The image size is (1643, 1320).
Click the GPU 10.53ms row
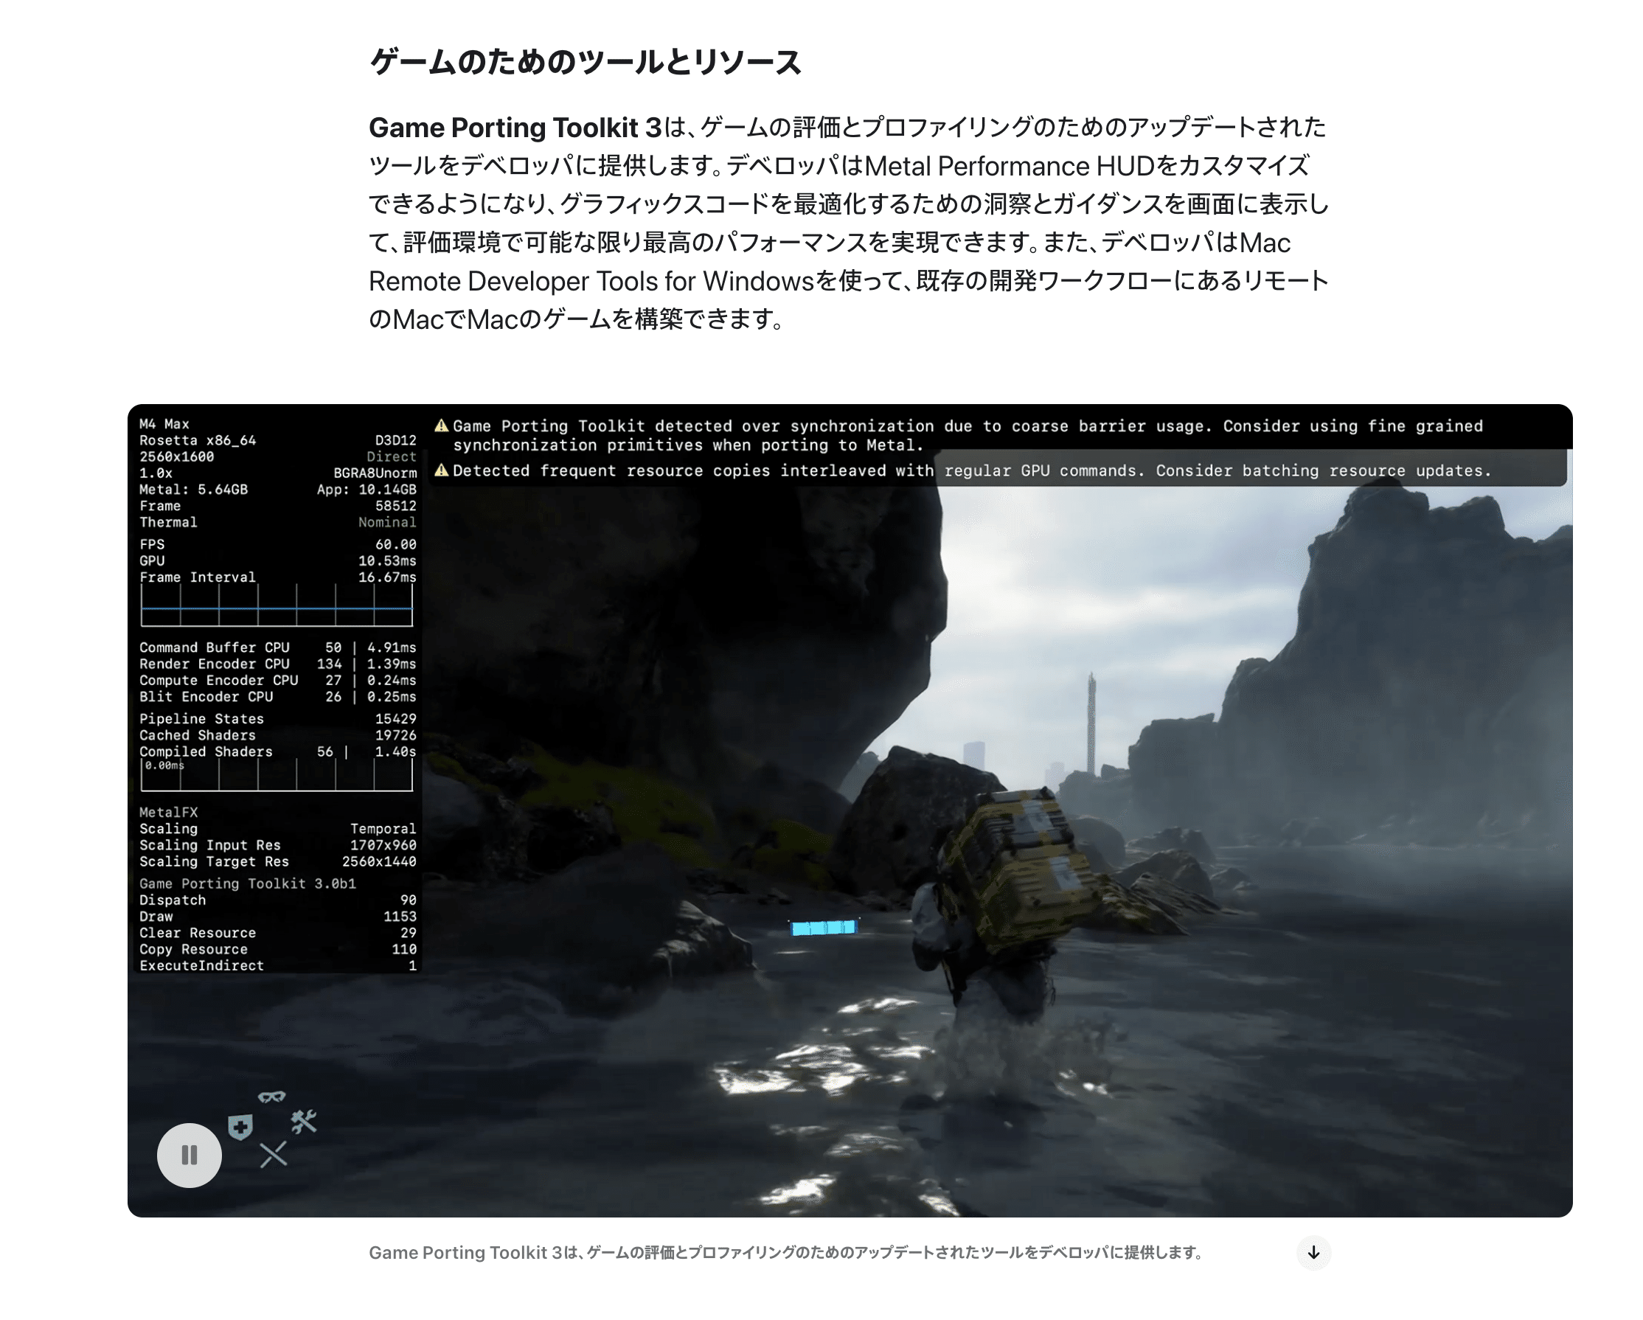point(277,561)
